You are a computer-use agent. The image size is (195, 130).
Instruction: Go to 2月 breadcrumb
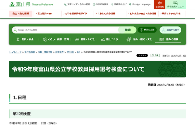78,52
